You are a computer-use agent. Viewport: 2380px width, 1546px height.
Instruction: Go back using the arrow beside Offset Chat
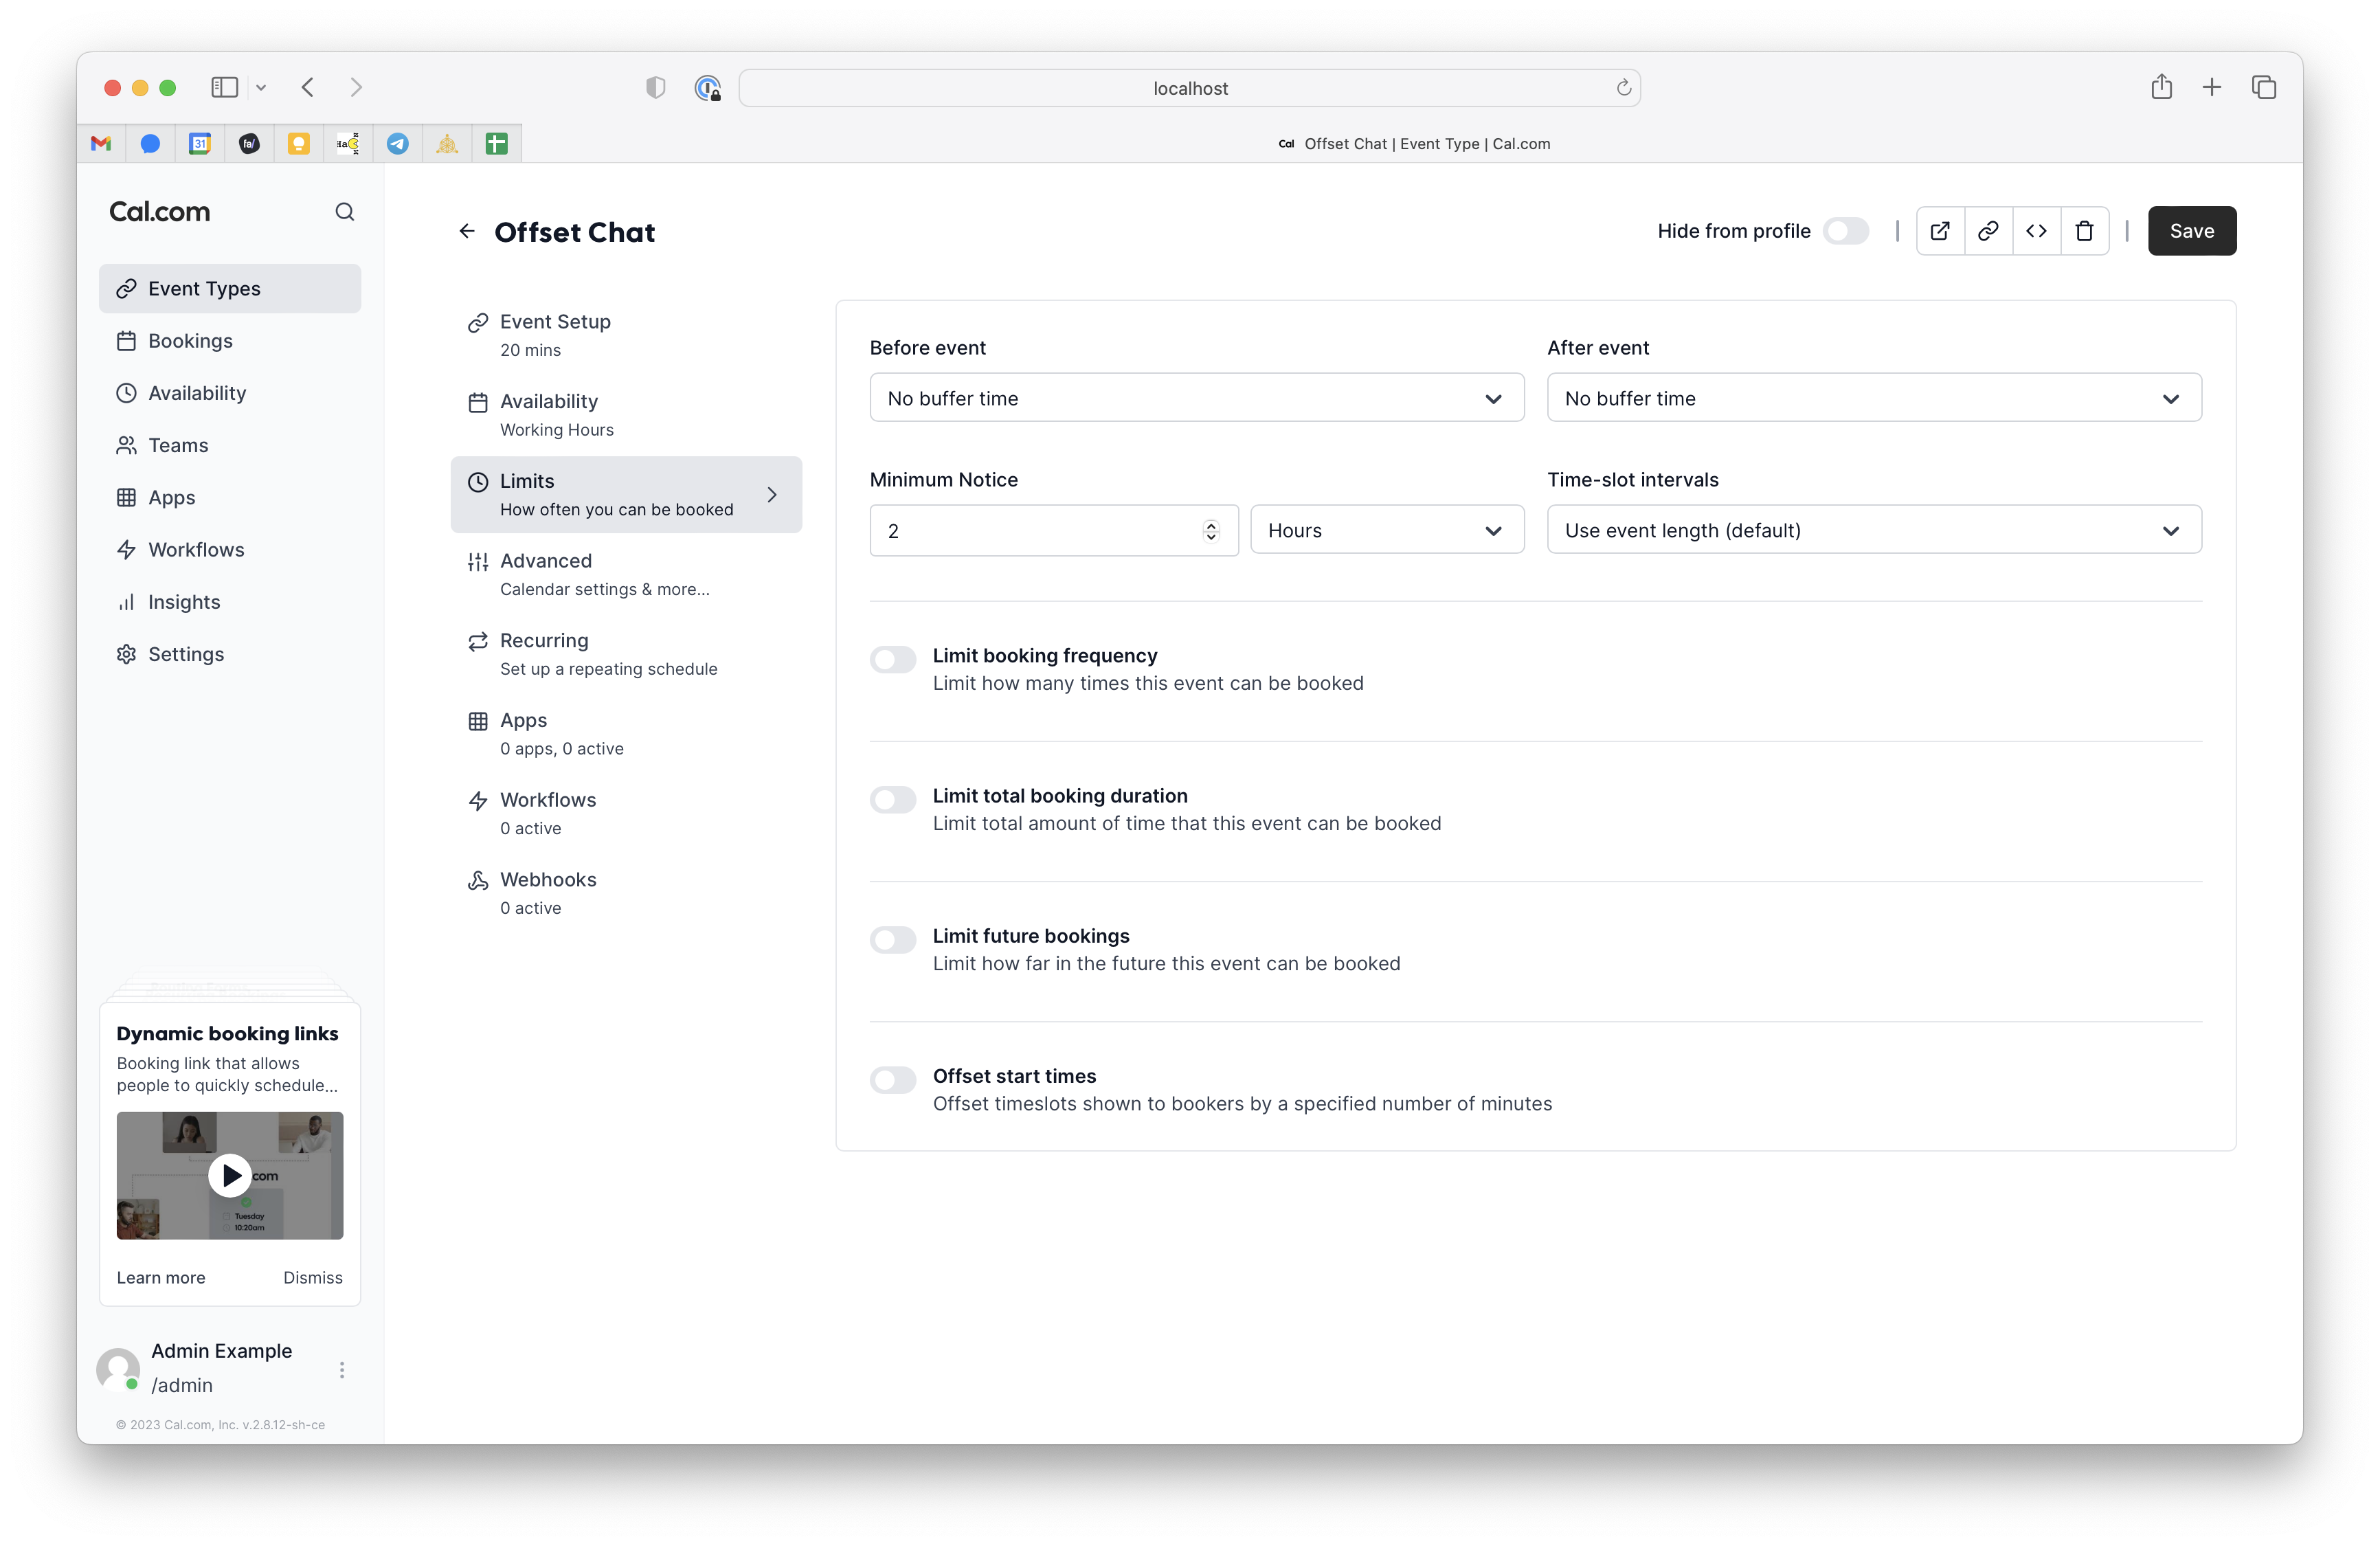point(467,232)
